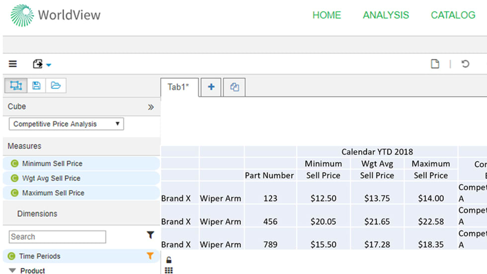Click the new document icon
Screen dimensions: 487x274
pos(435,64)
